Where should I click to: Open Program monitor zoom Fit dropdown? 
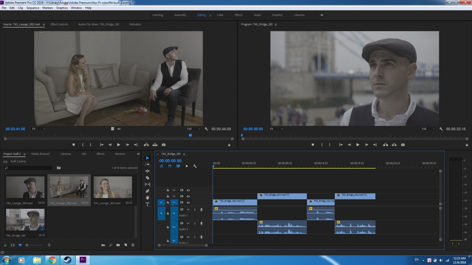click(276, 129)
